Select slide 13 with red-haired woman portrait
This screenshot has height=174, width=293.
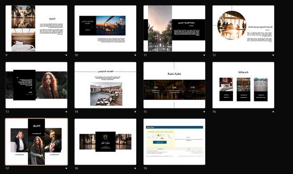click(x=36, y=85)
